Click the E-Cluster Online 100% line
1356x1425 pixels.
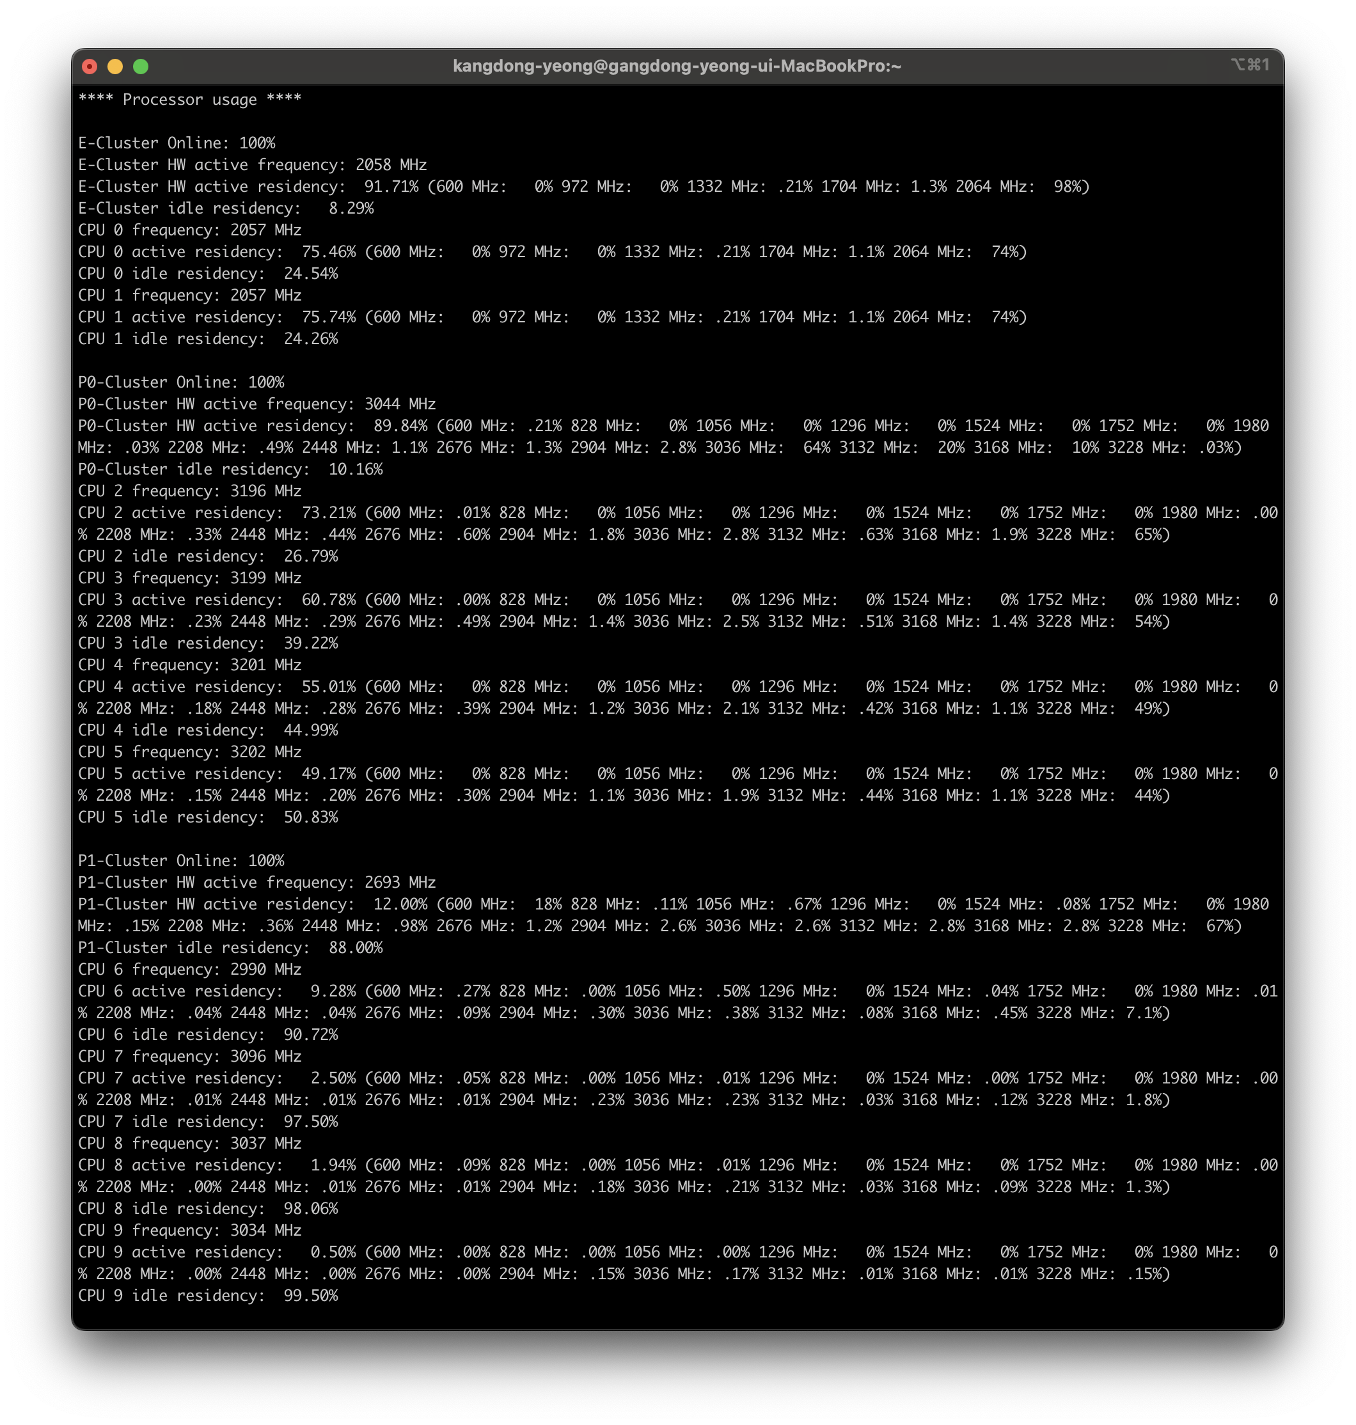click(177, 143)
